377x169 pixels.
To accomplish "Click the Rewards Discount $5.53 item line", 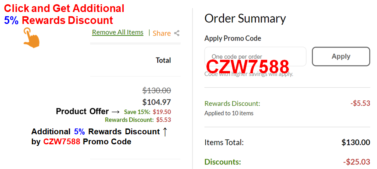I will click(x=138, y=120).
